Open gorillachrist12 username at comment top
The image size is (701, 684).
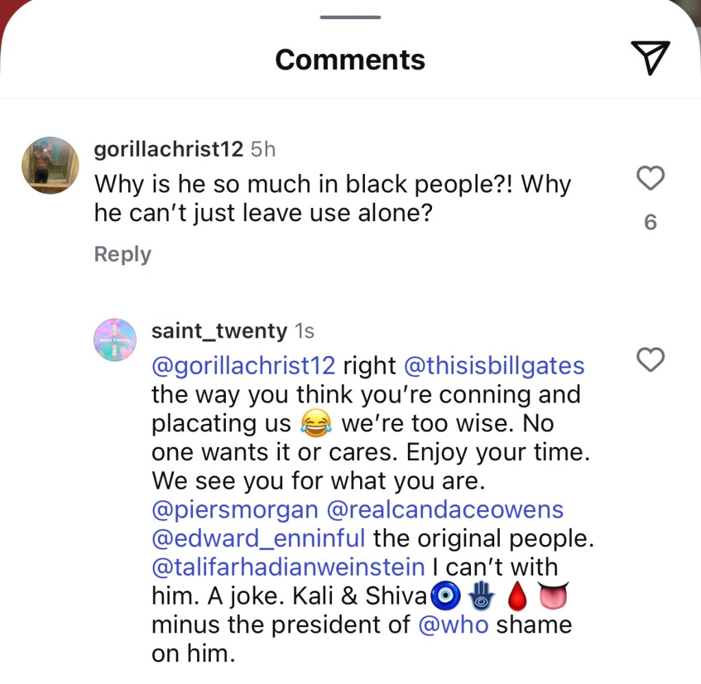(x=168, y=149)
